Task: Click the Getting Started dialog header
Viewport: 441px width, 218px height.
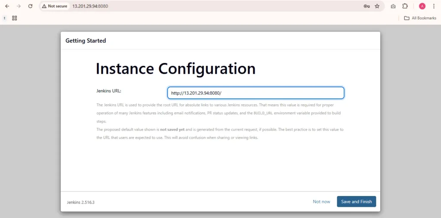Action: [86, 41]
